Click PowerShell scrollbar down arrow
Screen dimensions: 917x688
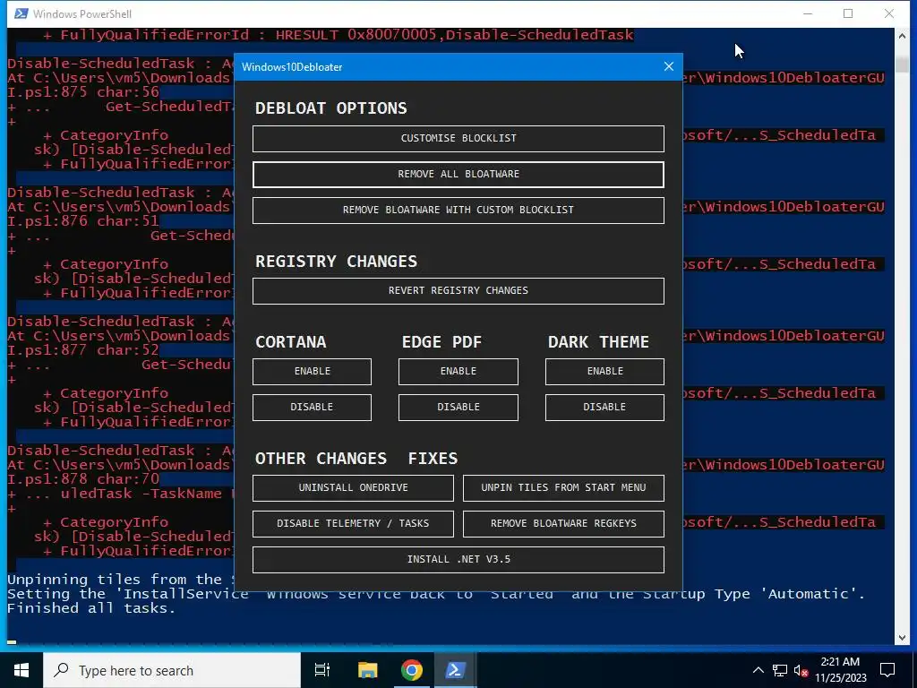coord(901,637)
